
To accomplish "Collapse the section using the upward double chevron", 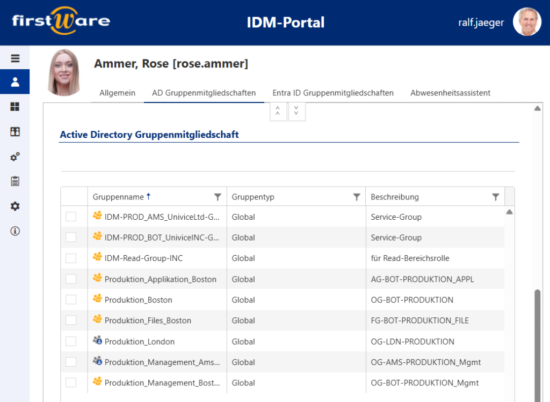I will coord(278,111).
